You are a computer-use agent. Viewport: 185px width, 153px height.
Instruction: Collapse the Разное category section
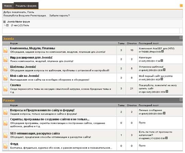181,99
